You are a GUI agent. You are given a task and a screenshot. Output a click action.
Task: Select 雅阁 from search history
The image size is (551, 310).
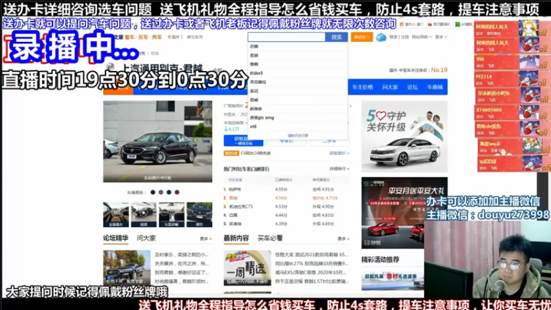(253, 64)
